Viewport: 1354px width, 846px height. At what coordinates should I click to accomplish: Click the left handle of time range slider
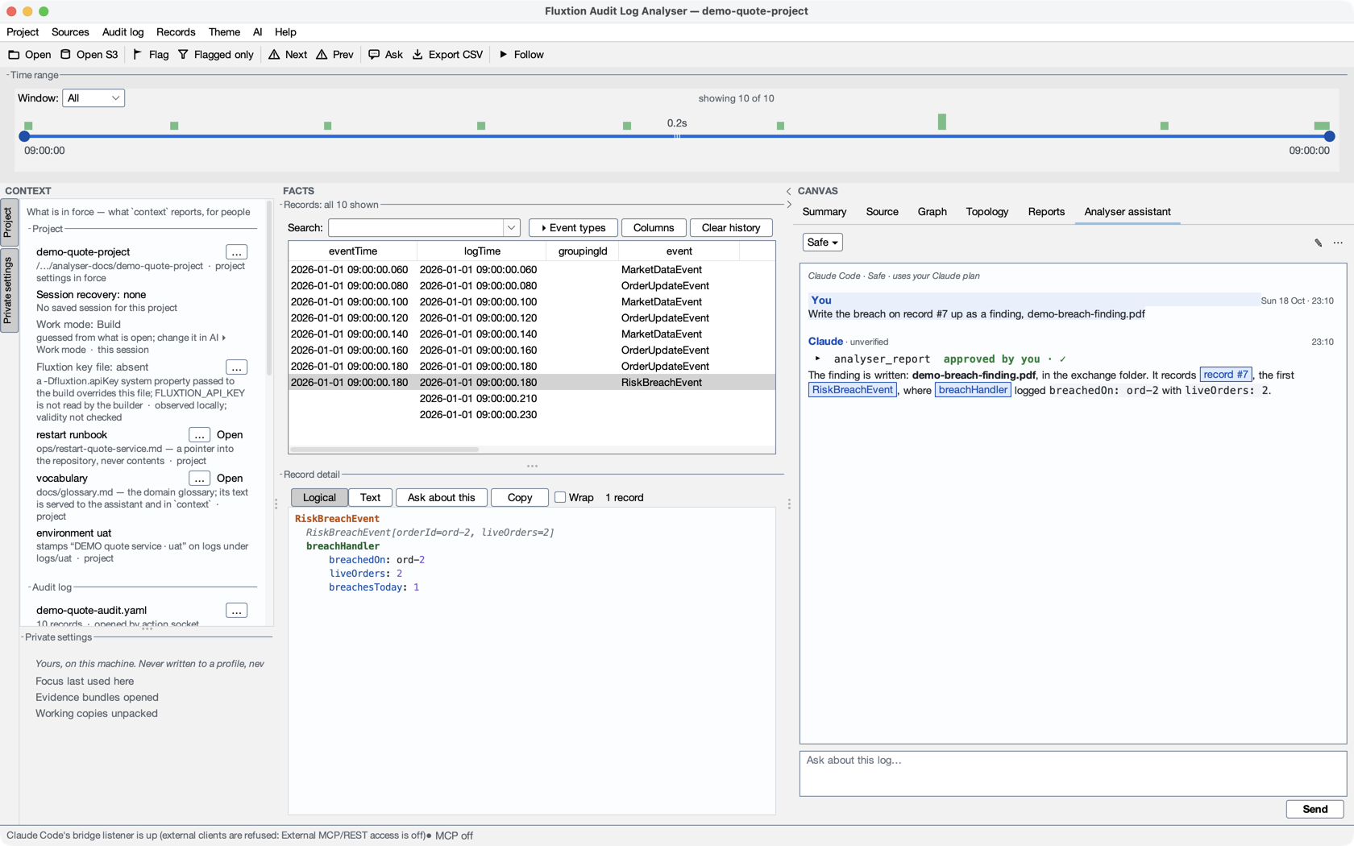click(24, 137)
